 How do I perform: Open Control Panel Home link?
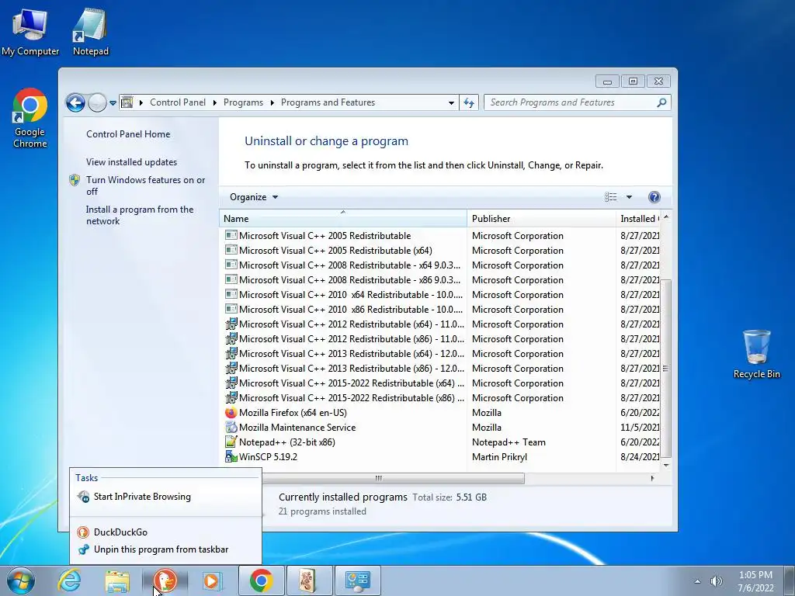pos(128,134)
